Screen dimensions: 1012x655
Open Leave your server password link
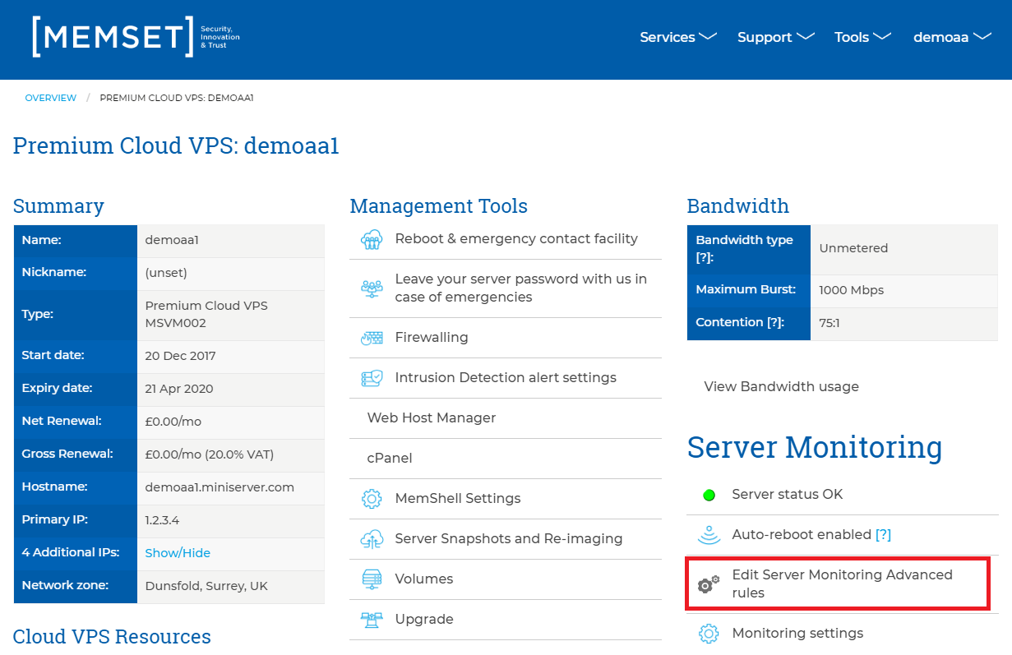pos(521,288)
